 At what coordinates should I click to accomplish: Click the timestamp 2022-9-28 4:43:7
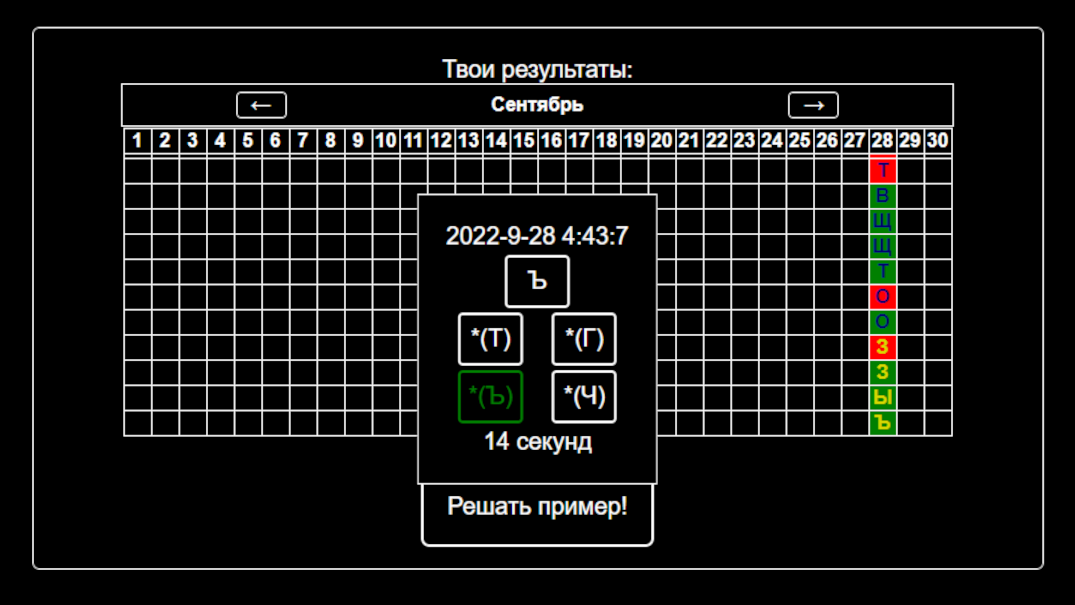537,235
